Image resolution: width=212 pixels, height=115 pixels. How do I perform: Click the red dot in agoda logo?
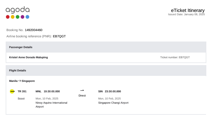click(8, 17)
